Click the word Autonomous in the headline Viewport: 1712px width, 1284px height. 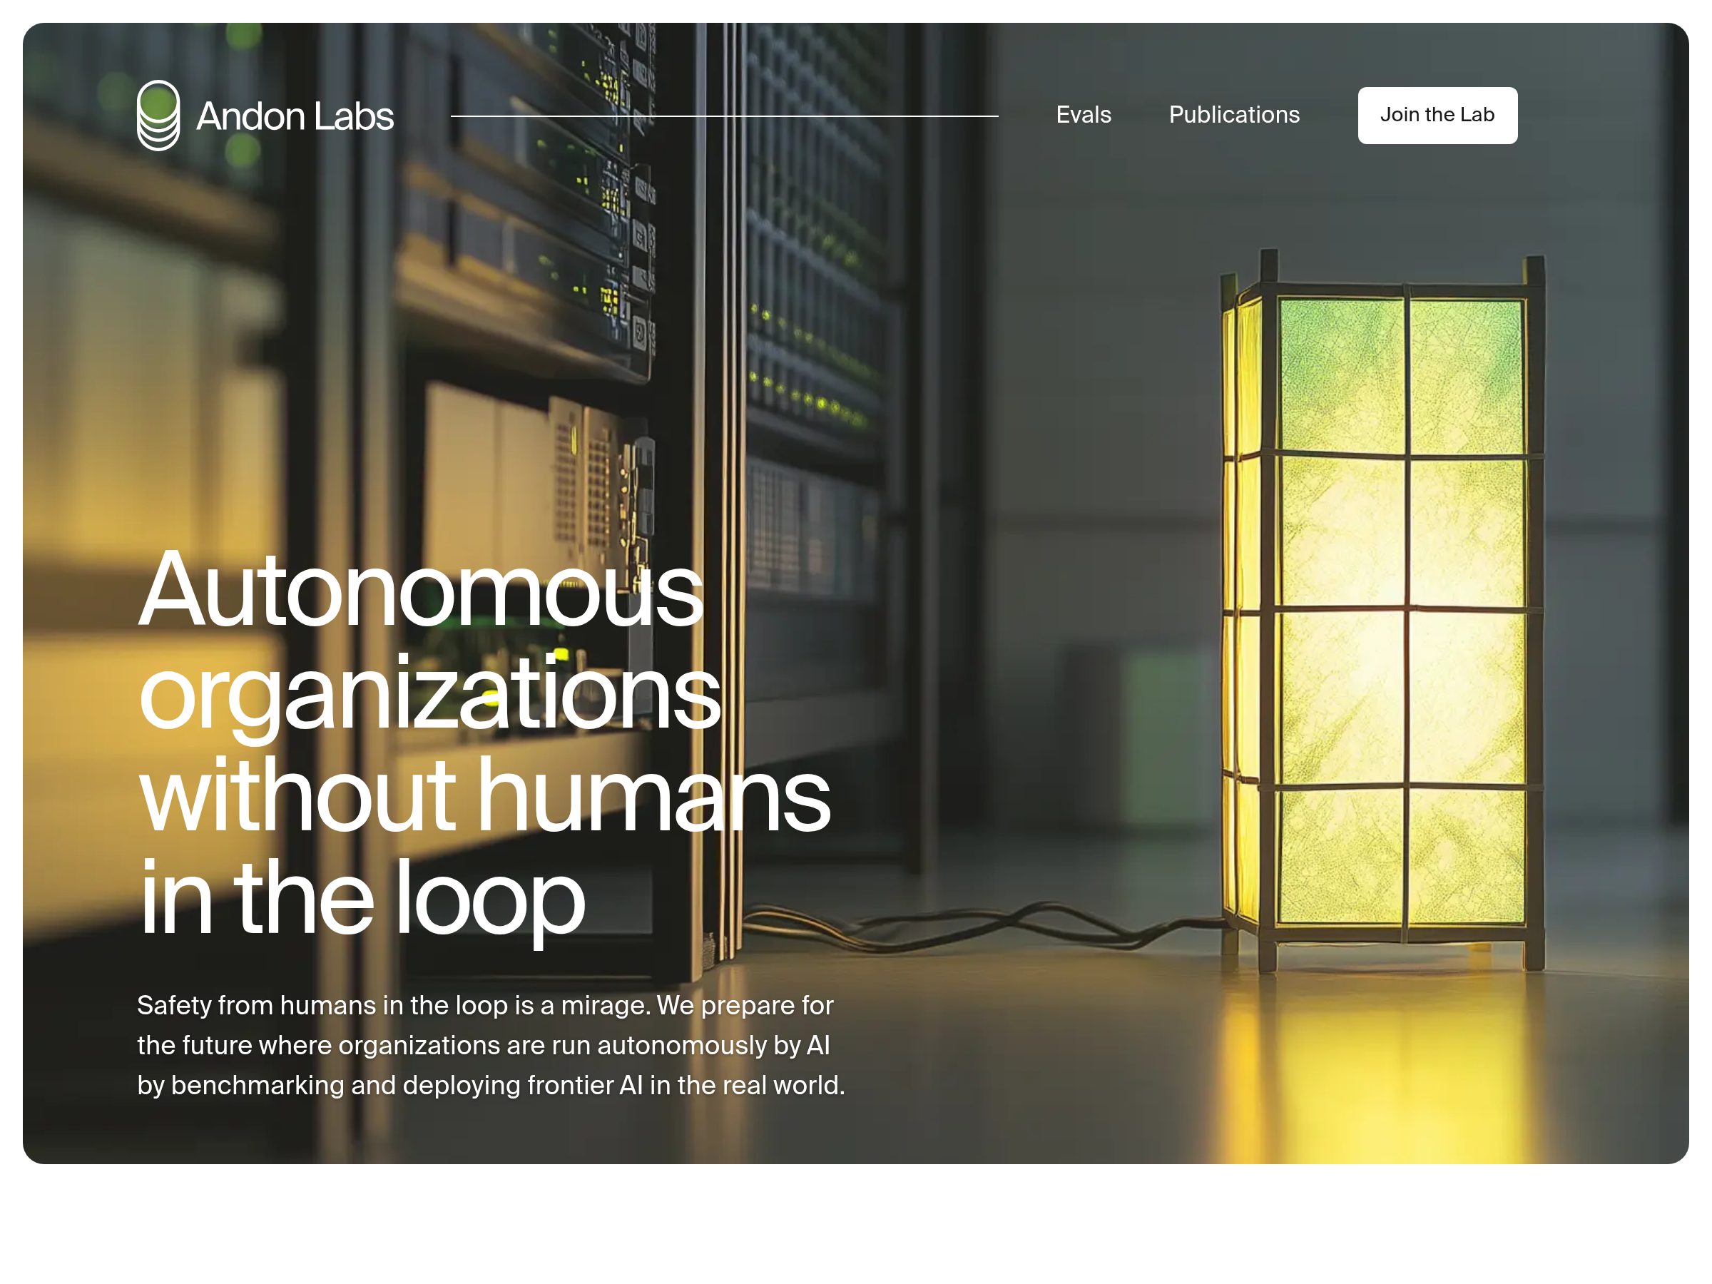pos(420,591)
